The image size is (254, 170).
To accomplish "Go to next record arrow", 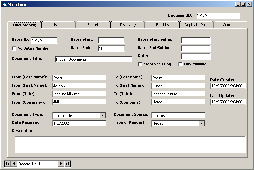I will 61,164.
